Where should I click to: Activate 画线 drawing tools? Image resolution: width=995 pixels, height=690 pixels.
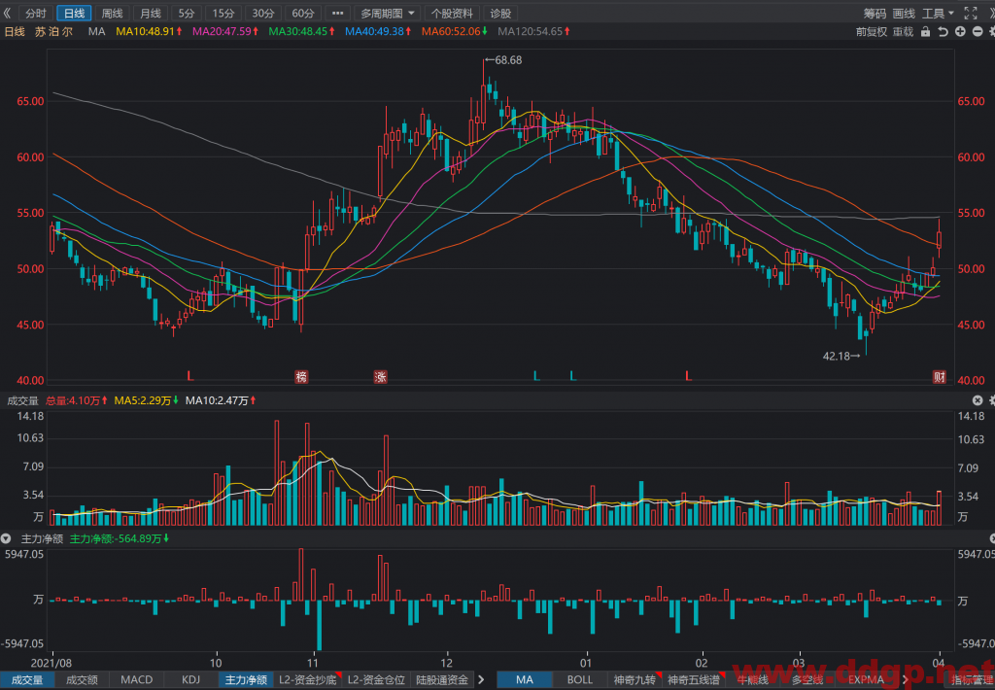pyautogui.click(x=904, y=14)
